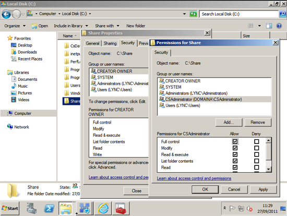Open the recent pages dropdown beside navigation arrows

point(23,14)
